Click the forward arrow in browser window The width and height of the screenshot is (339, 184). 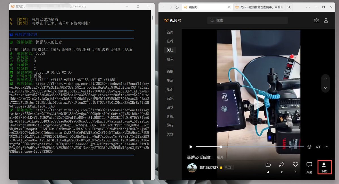point(170,7)
